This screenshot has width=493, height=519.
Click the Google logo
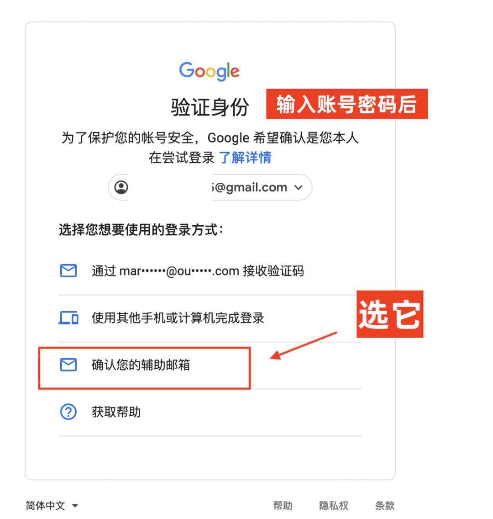pyautogui.click(x=210, y=71)
